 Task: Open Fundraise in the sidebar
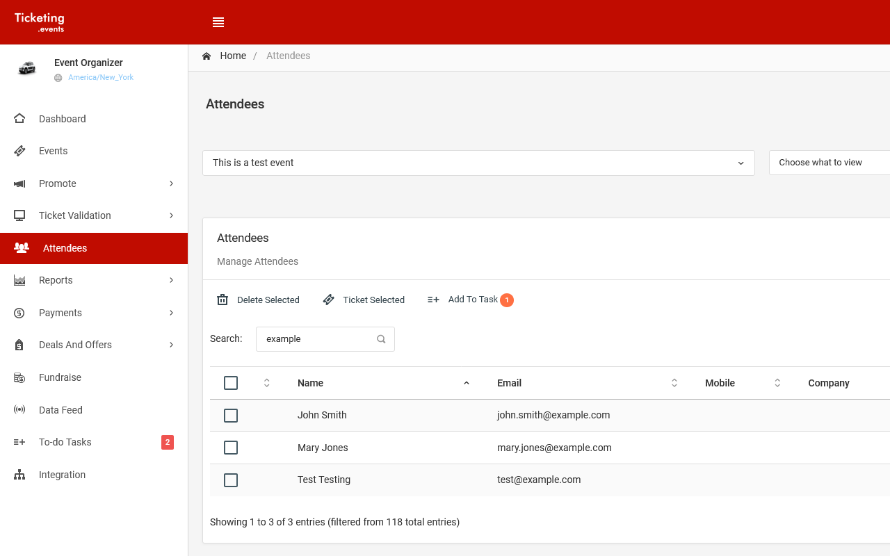pyautogui.click(x=94, y=377)
